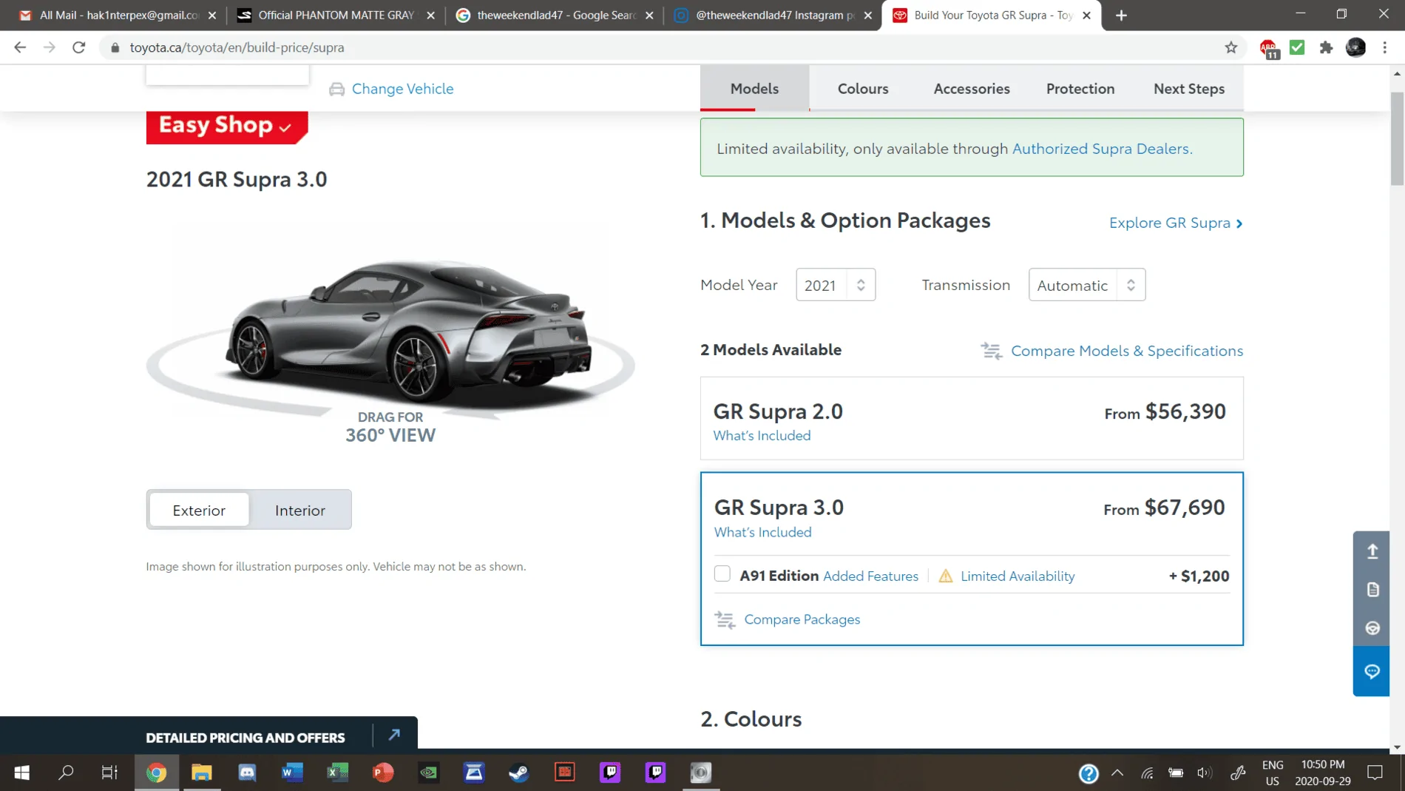Open the Windows Start menu

21,773
